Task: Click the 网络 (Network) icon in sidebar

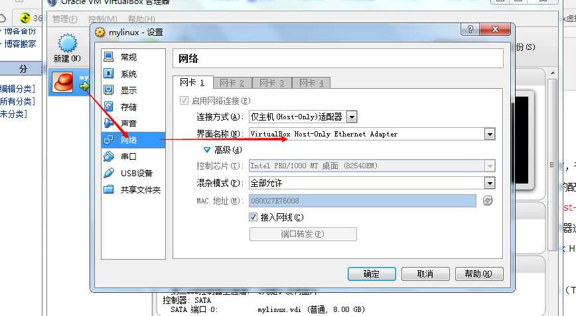Action: click(109, 140)
